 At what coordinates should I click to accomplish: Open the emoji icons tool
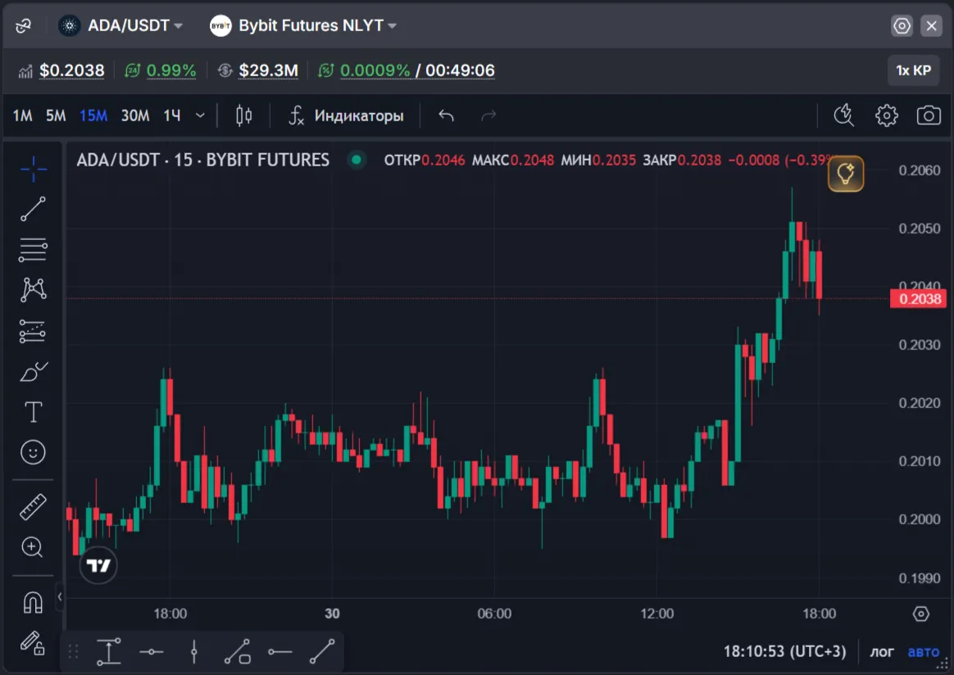[x=33, y=452]
